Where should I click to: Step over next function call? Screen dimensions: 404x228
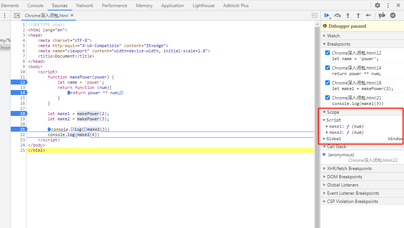pos(337,16)
